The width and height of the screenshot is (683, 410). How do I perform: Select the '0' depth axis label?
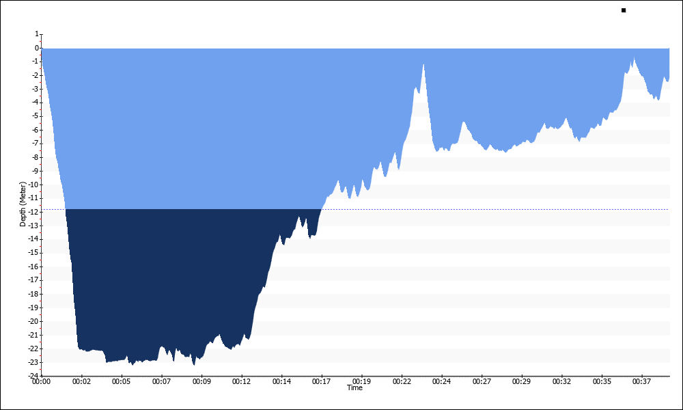pyautogui.click(x=37, y=48)
